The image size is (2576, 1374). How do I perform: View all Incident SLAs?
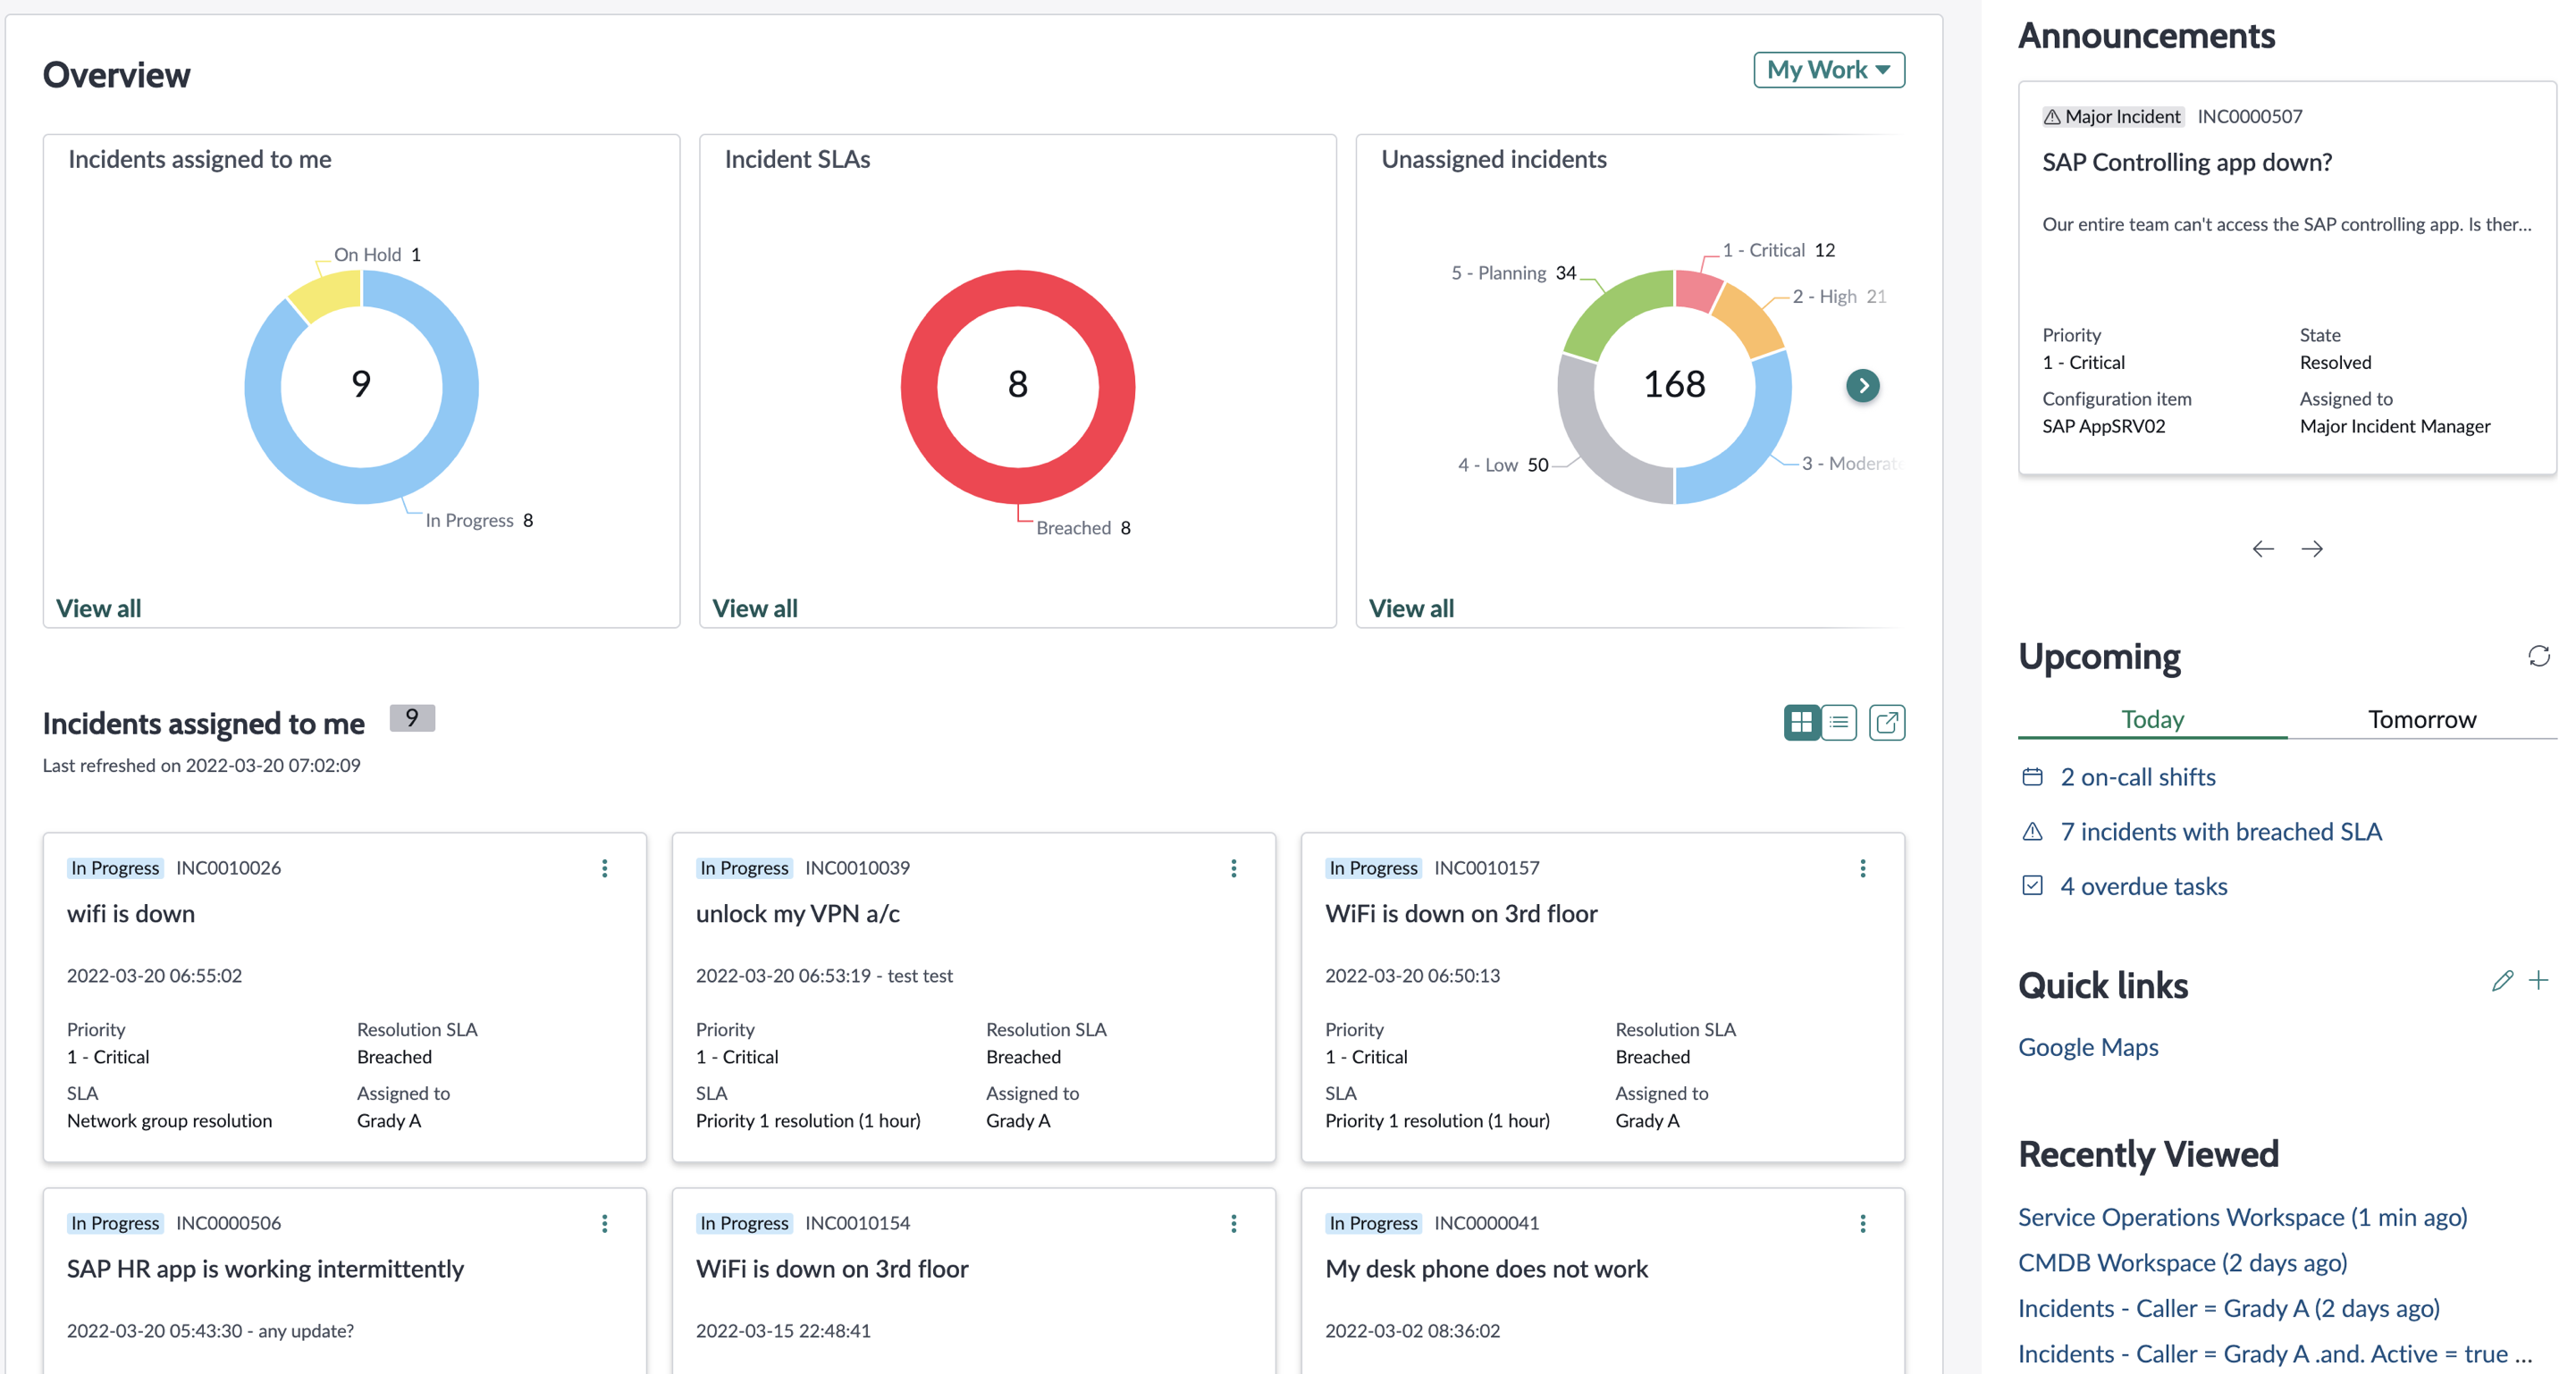click(x=755, y=608)
